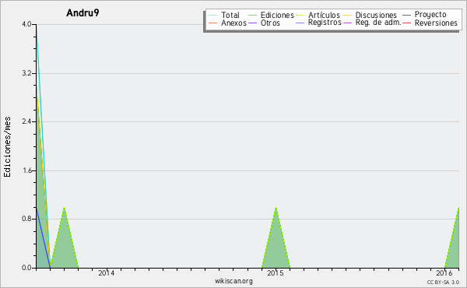Click the wikiscan.org caption
The height and width of the screenshot is (288, 467).
coord(233,281)
